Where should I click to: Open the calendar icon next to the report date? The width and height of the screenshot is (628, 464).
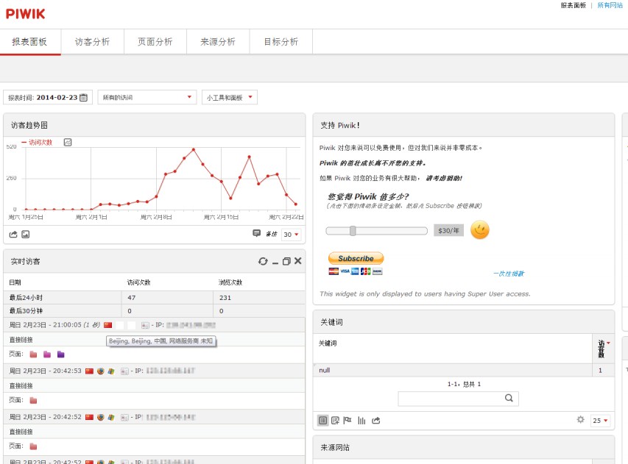point(83,98)
